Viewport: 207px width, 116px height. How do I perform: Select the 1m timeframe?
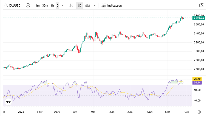coord(38,5)
